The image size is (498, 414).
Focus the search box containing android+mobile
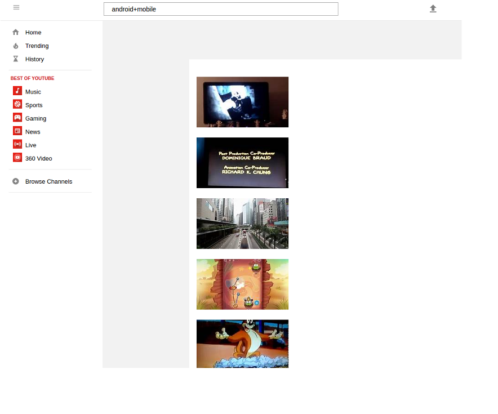pyautogui.click(x=221, y=9)
